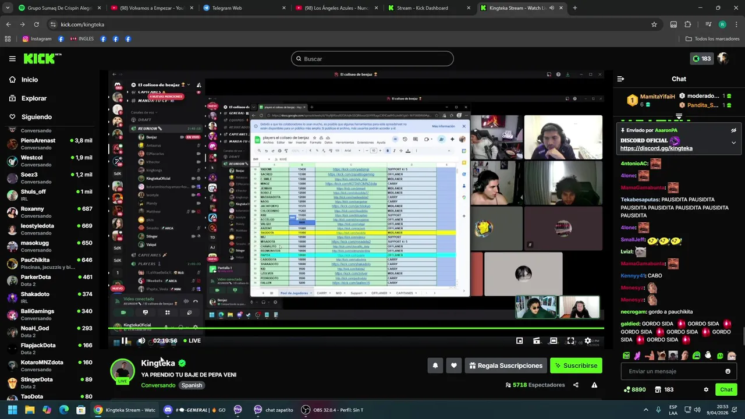
Task: Follow Kingteka with the heart button
Action: point(453,365)
